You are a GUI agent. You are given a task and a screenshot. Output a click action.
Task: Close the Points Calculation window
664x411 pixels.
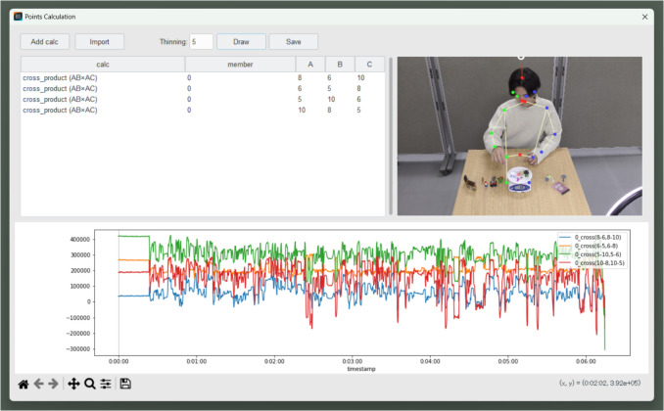(x=644, y=17)
